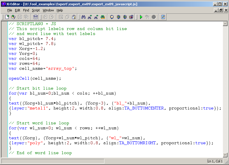Click the Find Next binoculars icon

click(90, 17)
